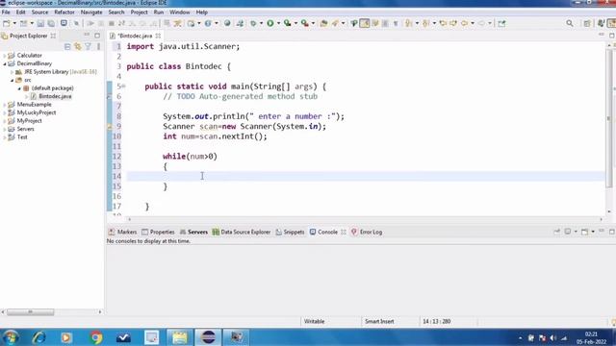The height and width of the screenshot is (346, 616).
Task: Collapse the (default package) node
Action: (19, 88)
